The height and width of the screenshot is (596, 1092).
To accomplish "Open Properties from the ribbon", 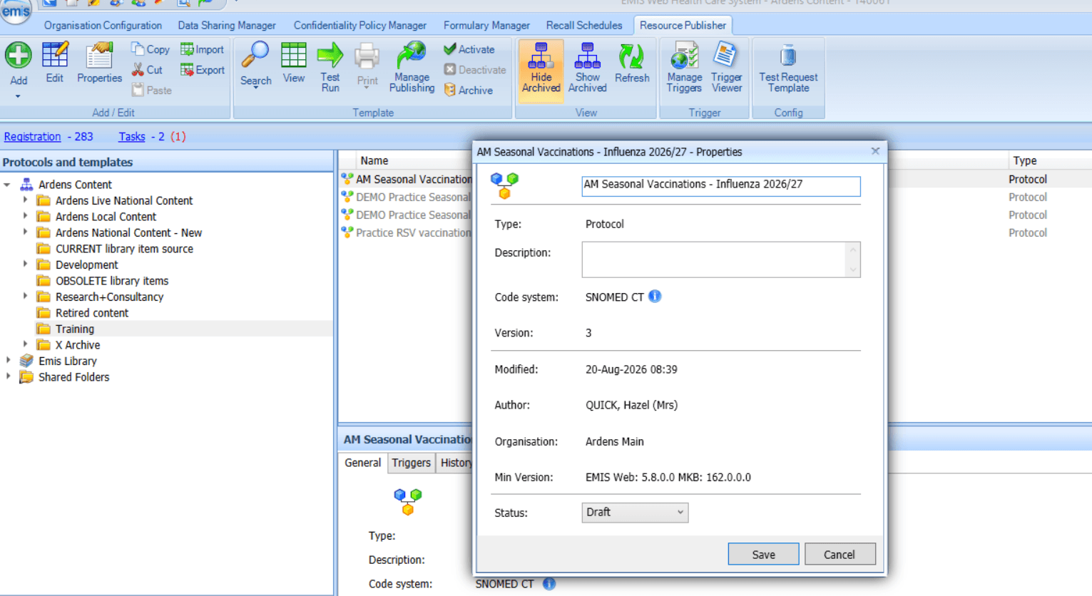I will [99, 63].
